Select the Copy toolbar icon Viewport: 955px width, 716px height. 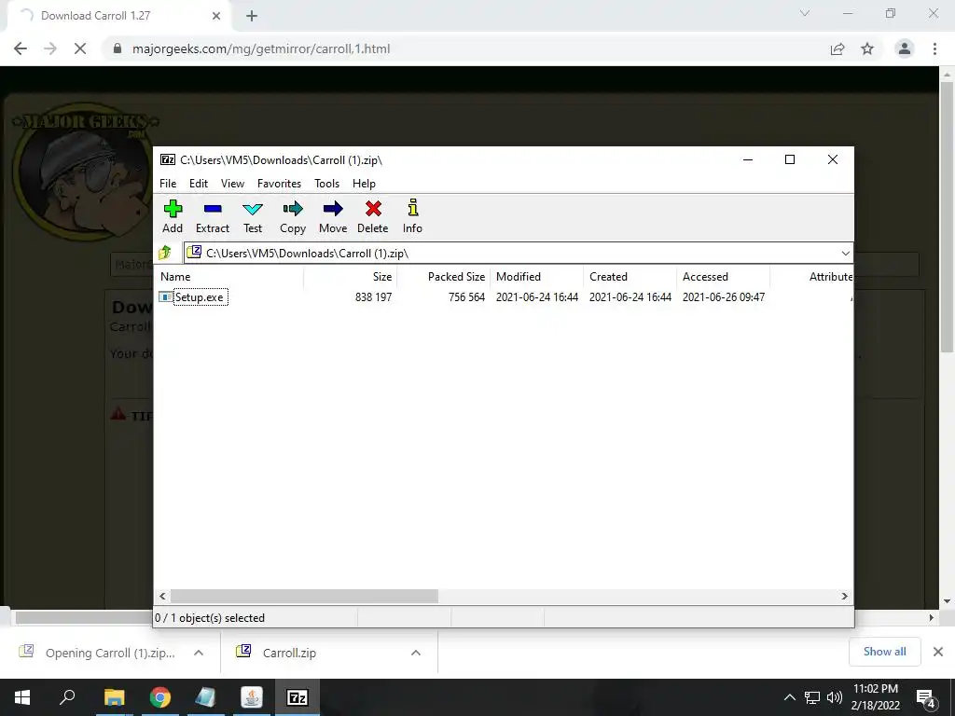coord(293,216)
